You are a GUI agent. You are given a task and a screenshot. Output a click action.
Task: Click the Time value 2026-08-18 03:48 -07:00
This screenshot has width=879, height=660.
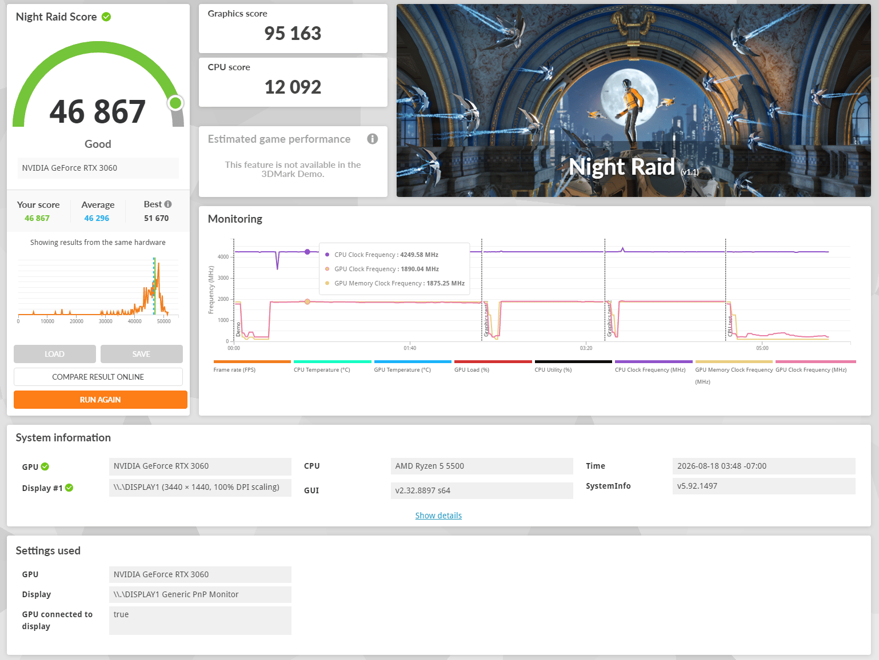[764, 466]
